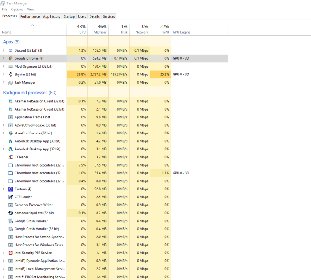This screenshot has height=280, width=311.
Task: Click the Background processes (80) heading
Action: click(30, 93)
